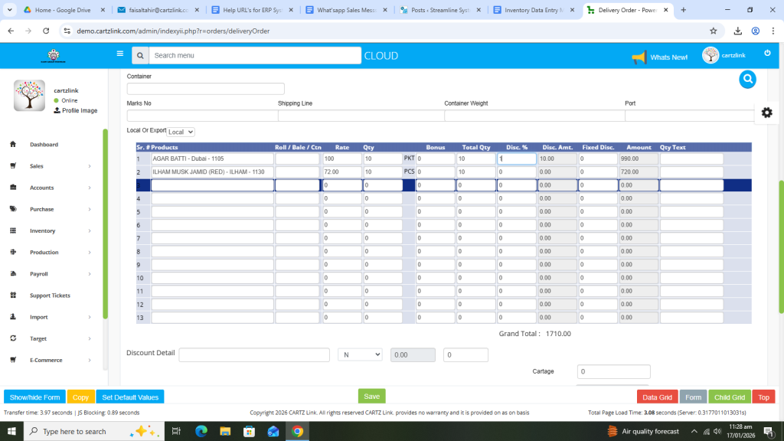784x441 pixels.
Task: Open the Local Or Export dropdown
Action: [181, 132]
